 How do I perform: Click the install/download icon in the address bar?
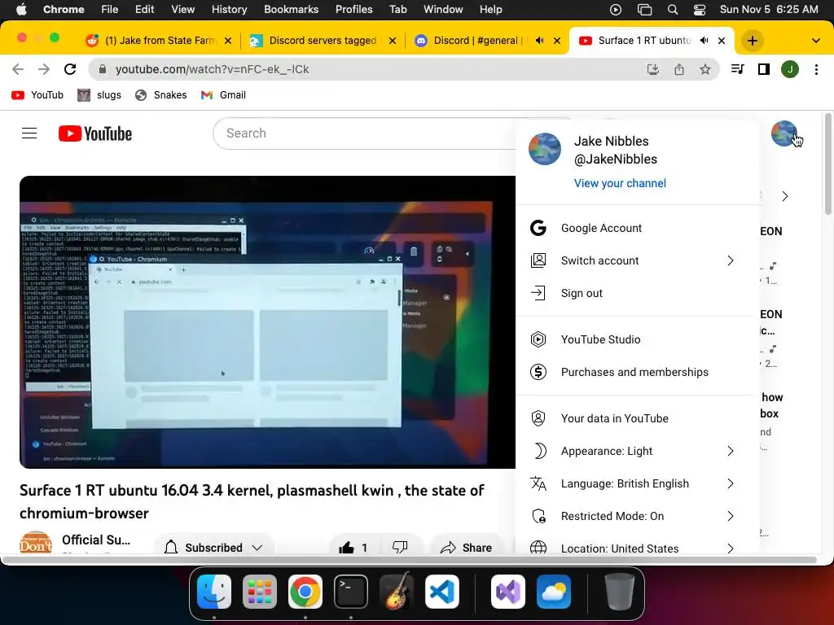653,69
